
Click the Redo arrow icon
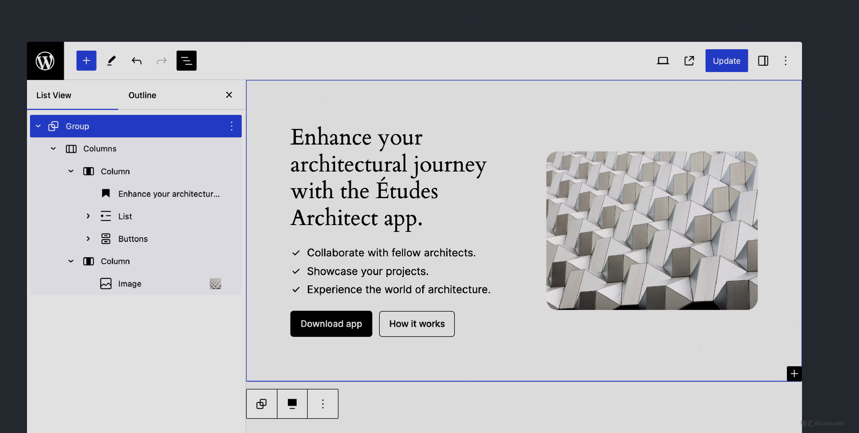pyautogui.click(x=161, y=60)
